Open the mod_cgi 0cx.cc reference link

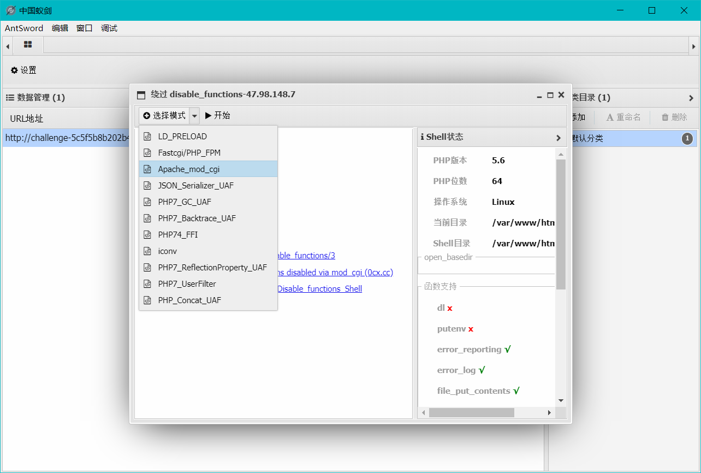(335, 273)
